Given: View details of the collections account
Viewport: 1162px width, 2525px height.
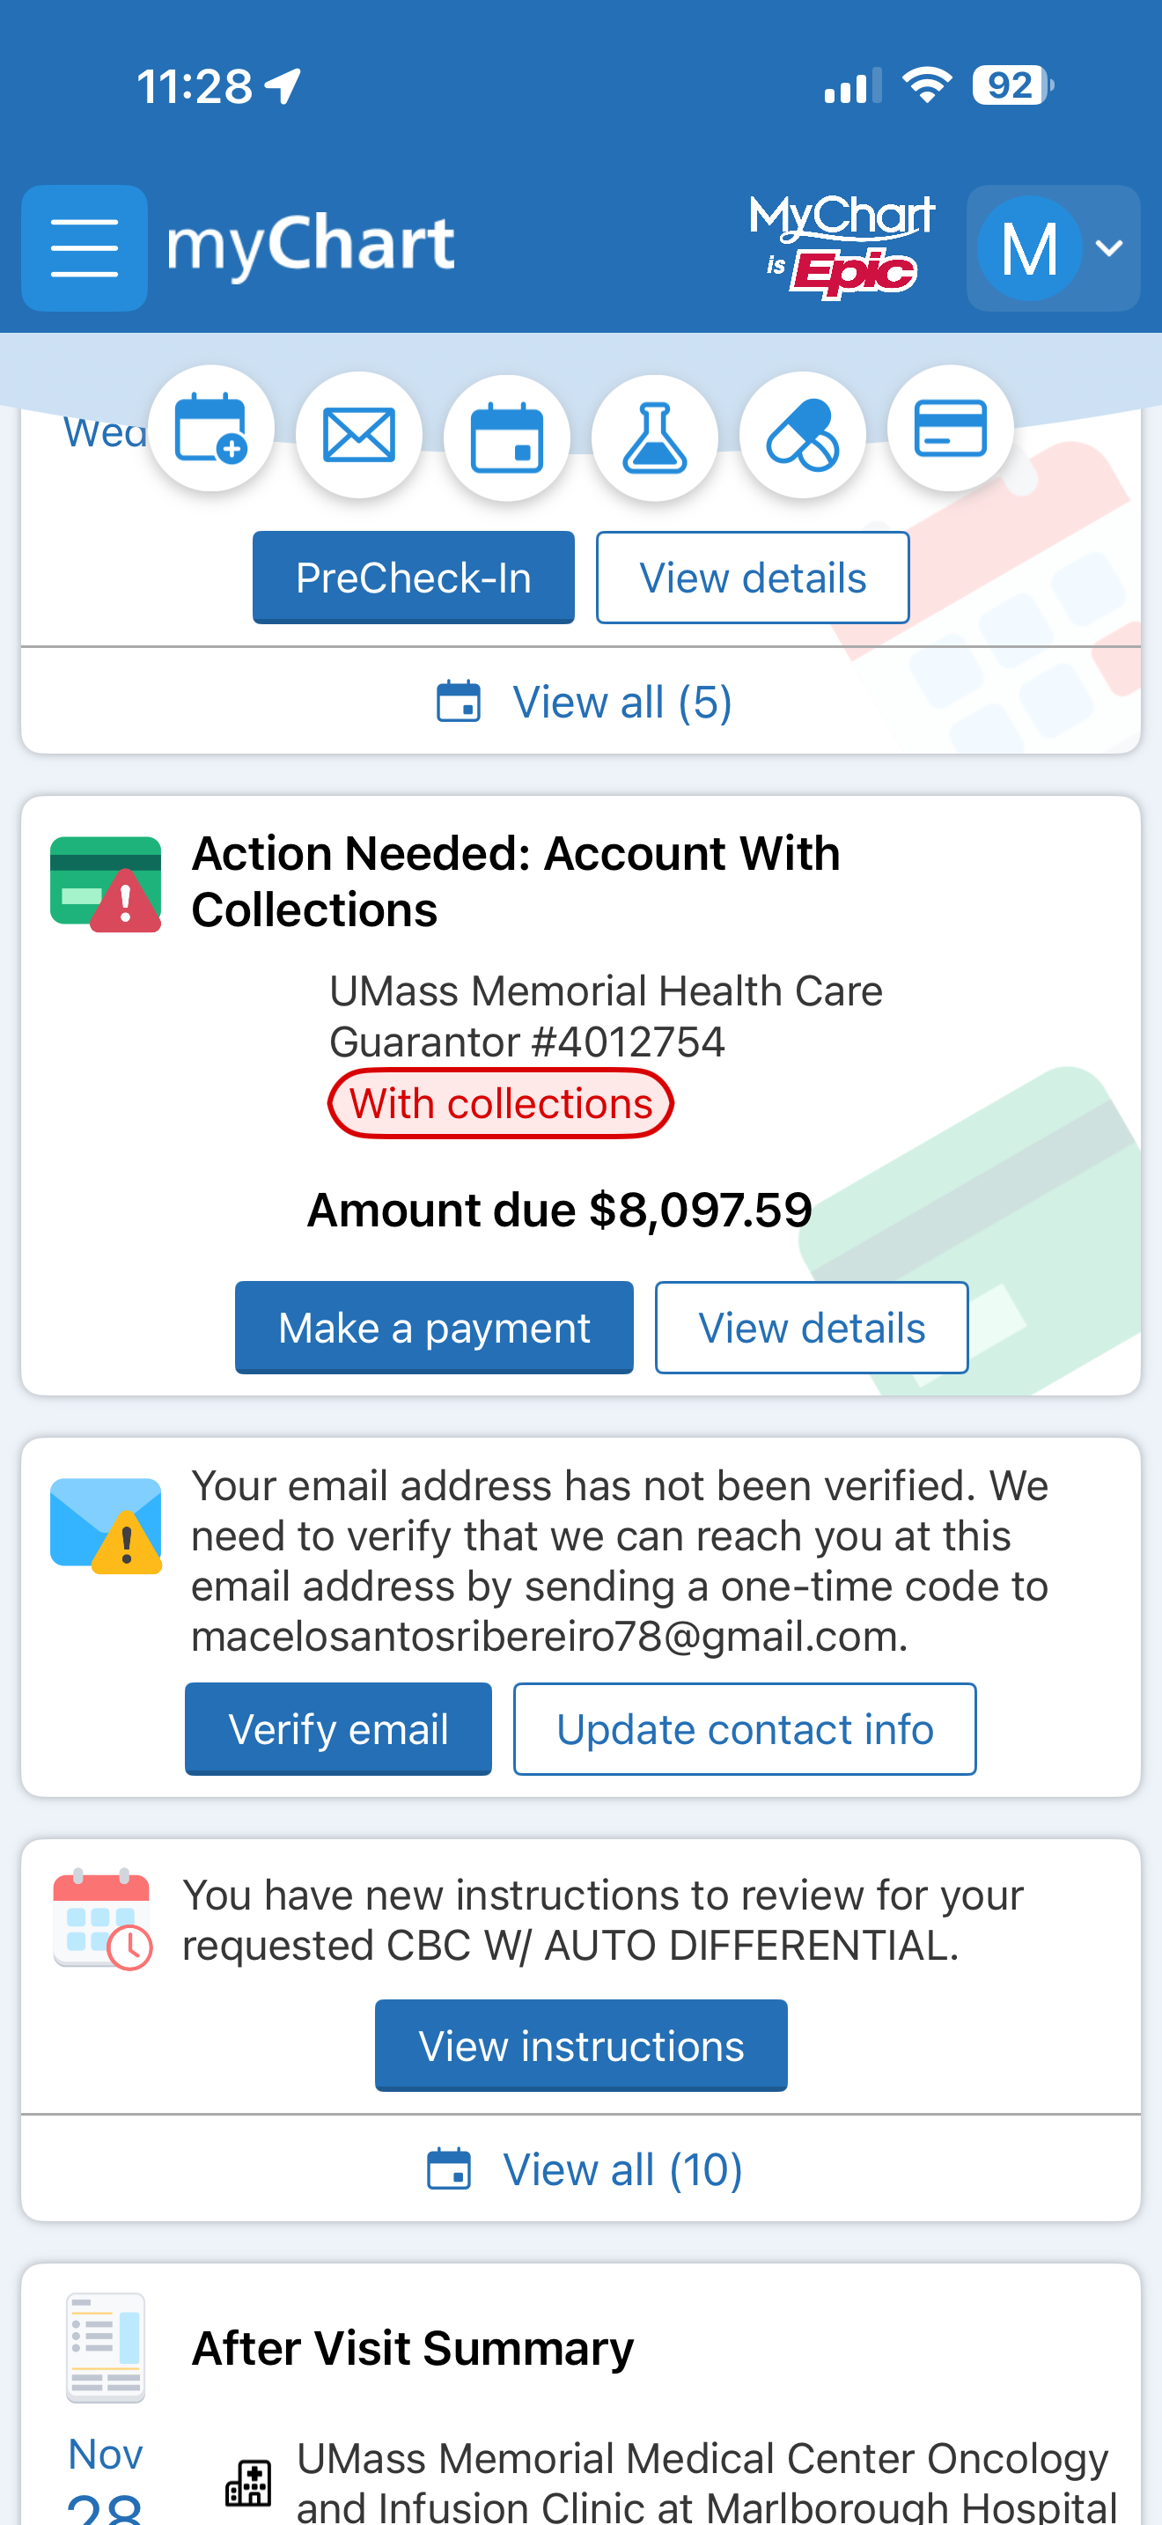Looking at the screenshot, I should coord(812,1327).
